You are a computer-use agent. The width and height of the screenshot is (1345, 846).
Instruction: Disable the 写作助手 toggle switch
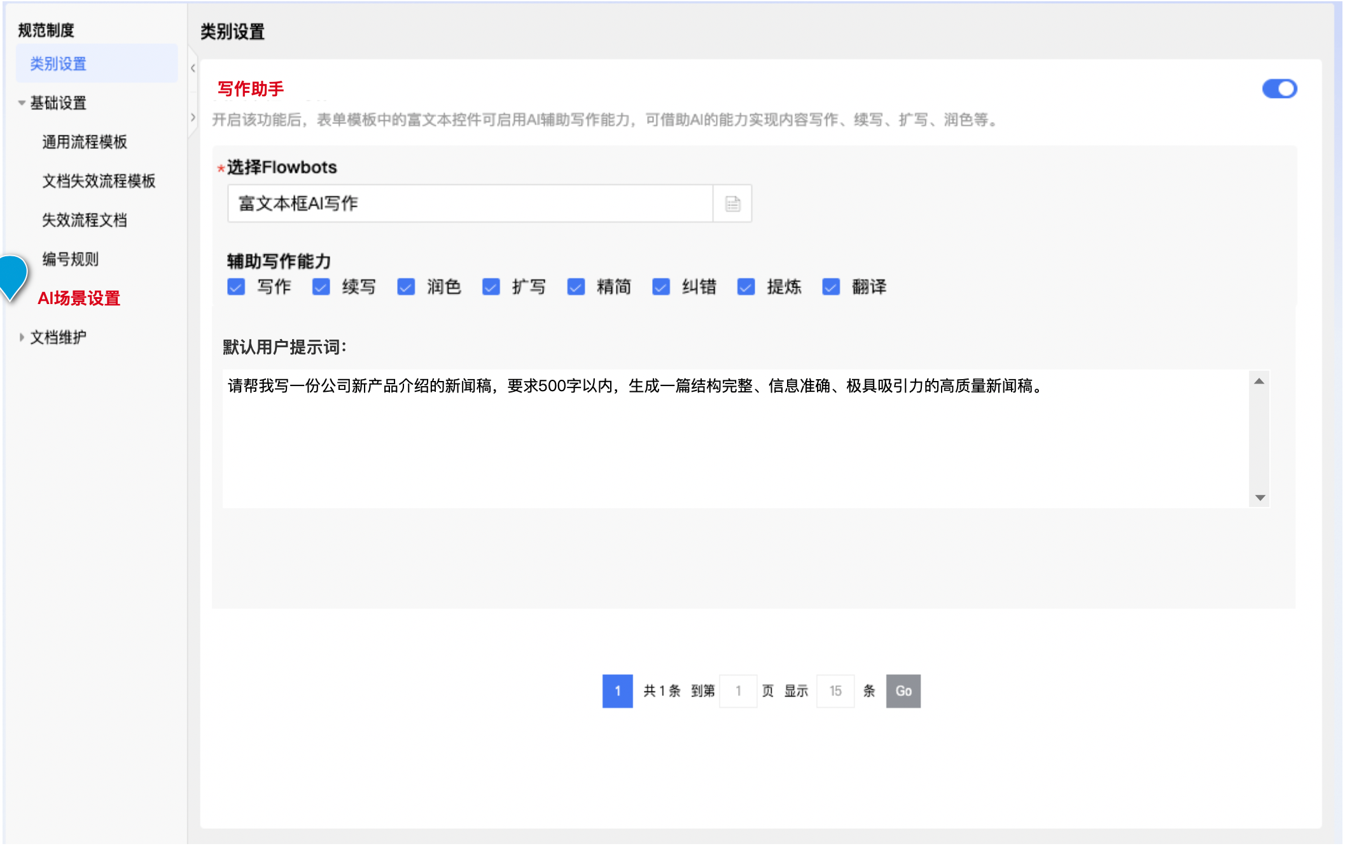tap(1279, 89)
